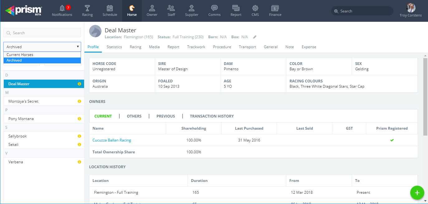This screenshot has width=428, height=204.
Task: Open the CMS gear section
Action: 255,11
